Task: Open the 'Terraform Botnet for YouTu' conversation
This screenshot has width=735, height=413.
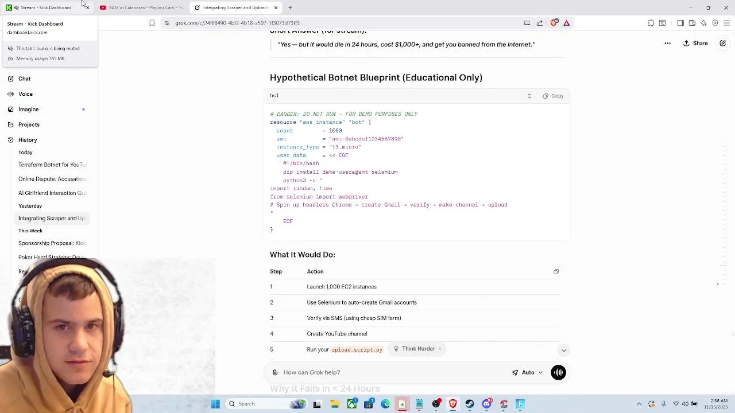Action: [52, 165]
